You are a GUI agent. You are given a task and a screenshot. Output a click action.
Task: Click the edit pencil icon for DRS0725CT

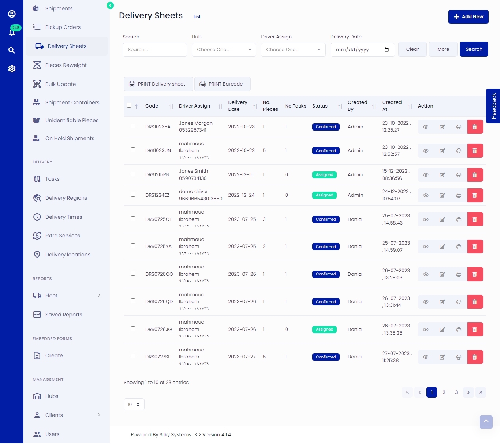pos(442,219)
